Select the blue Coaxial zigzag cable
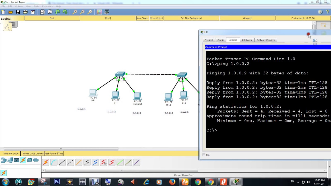Image resolution: width=331 pixels, height=186 pixels. click(x=95, y=162)
